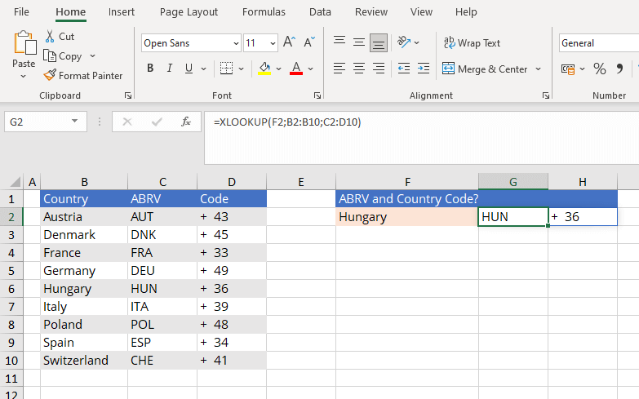The height and width of the screenshot is (399, 639).
Task: Toggle Bold formatting
Action: pyautogui.click(x=150, y=69)
